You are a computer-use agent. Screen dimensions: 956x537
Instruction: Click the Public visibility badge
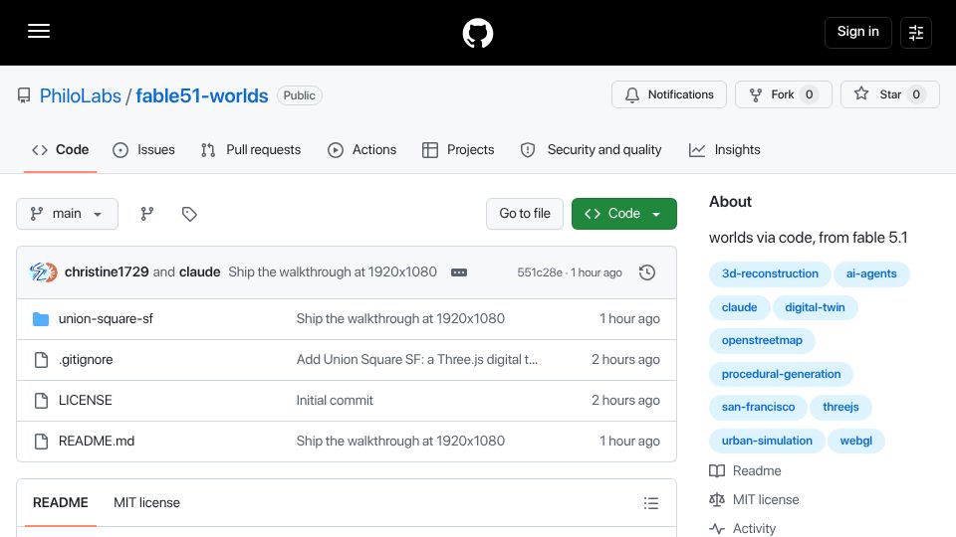point(300,95)
